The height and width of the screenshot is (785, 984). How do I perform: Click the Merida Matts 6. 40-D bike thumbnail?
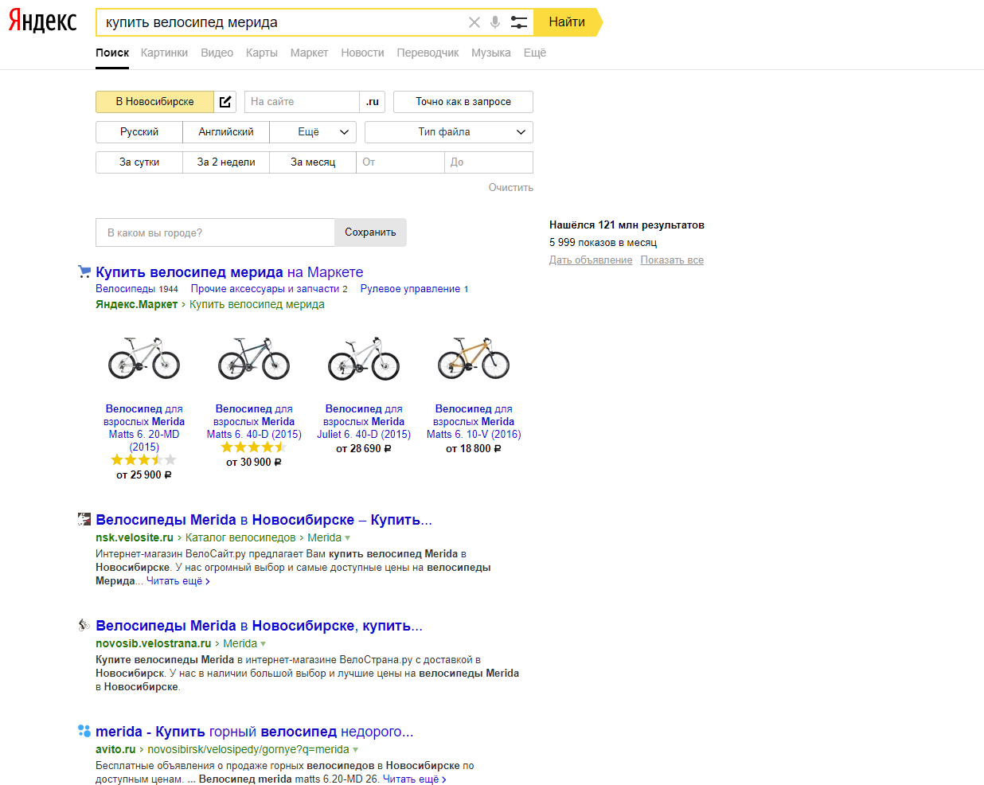pos(254,358)
